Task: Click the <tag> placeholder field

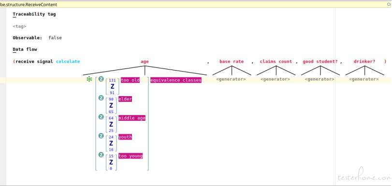Action: [19, 26]
